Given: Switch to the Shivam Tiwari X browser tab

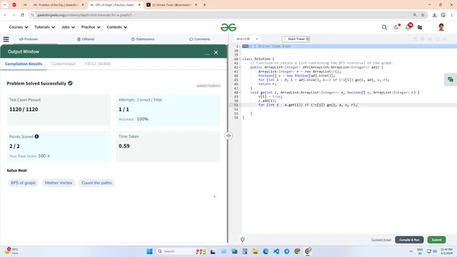Looking at the screenshot, I should coord(172,5).
